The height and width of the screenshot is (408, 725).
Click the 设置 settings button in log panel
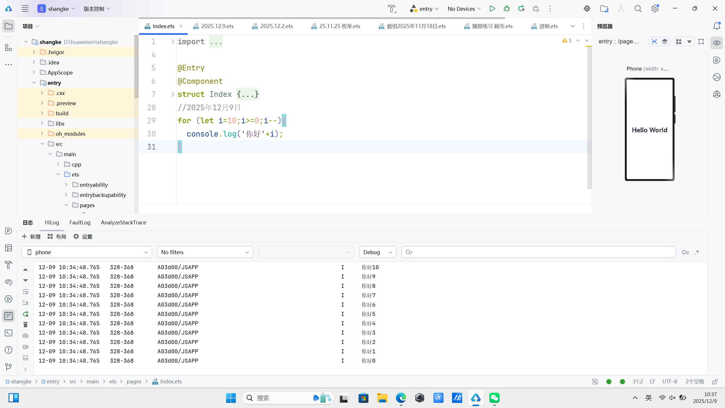pyautogui.click(x=83, y=237)
